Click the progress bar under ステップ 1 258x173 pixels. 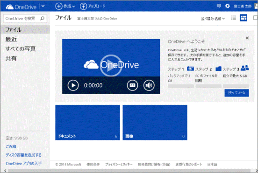(181, 86)
